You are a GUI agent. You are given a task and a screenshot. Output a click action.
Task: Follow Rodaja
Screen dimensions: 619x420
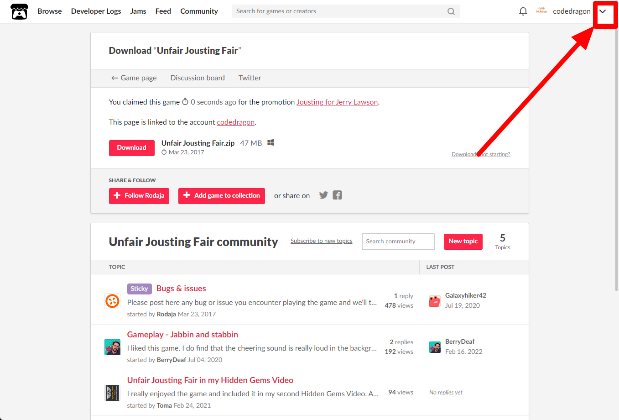[x=139, y=196]
